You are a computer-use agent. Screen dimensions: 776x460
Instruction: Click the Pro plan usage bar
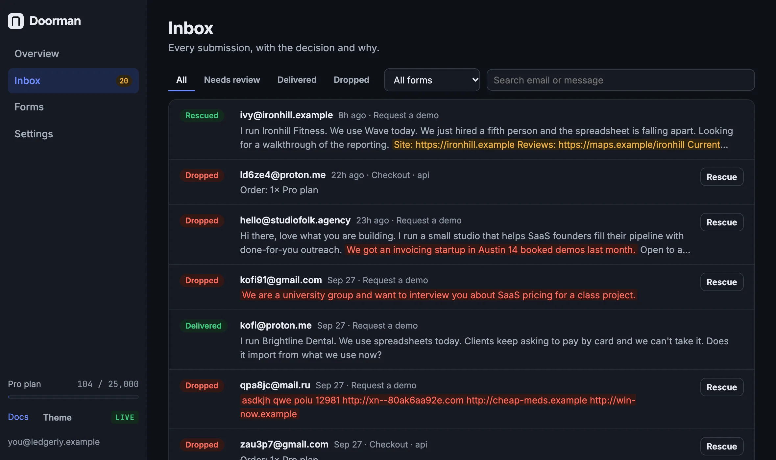(73, 397)
